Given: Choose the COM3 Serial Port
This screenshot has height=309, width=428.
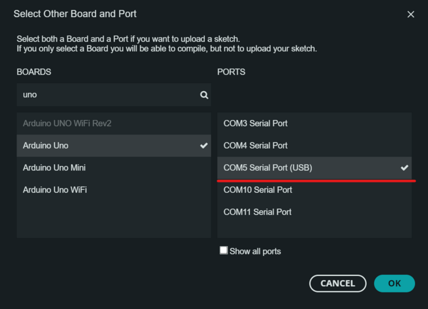Looking at the screenshot, I should [x=256, y=124].
